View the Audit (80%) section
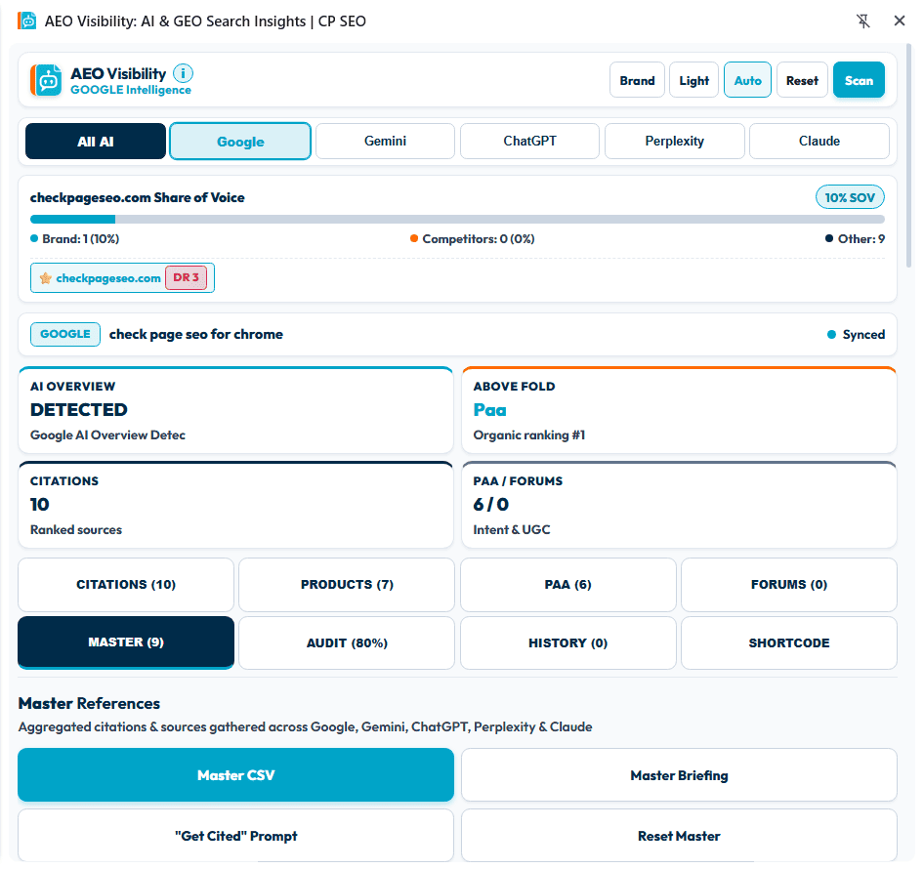924x869 pixels. 347,642
